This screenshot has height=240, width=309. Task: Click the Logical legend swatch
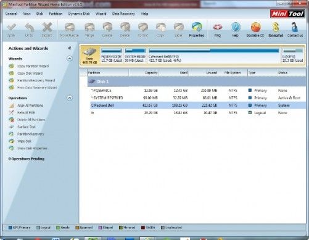pos(38,228)
